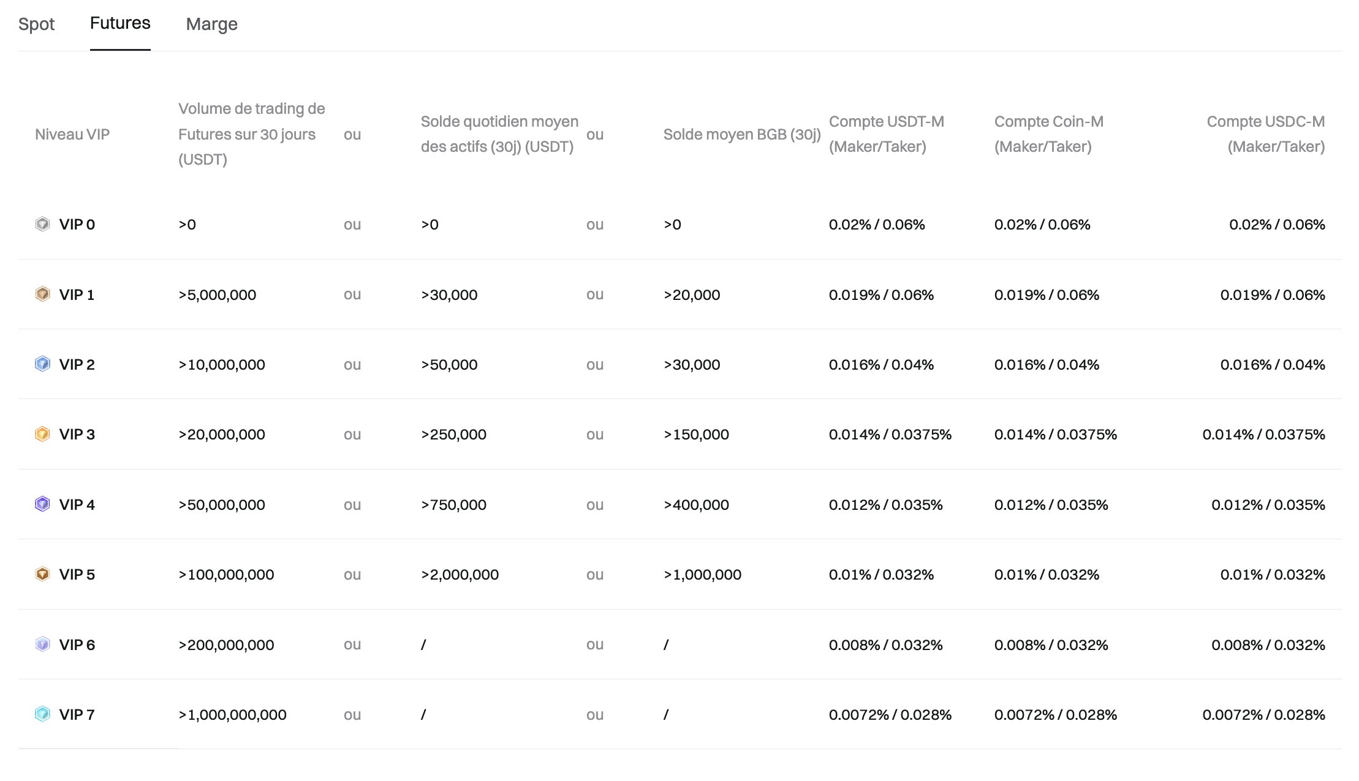Switch to the Spot tab
Screen dimensions: 1359x781
36,24
